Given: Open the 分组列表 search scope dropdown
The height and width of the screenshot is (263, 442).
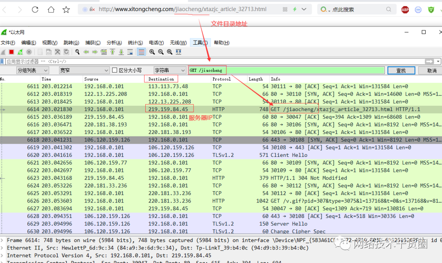Looking at the screenshot, I should click(x=32, y=70).
